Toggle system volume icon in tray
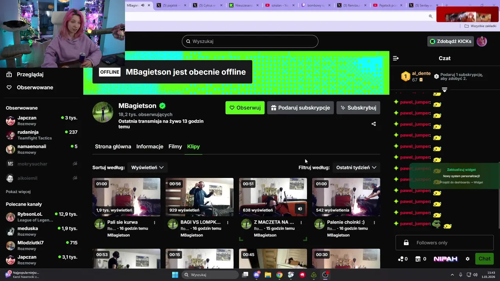500x281 pixels. point(475,275)
